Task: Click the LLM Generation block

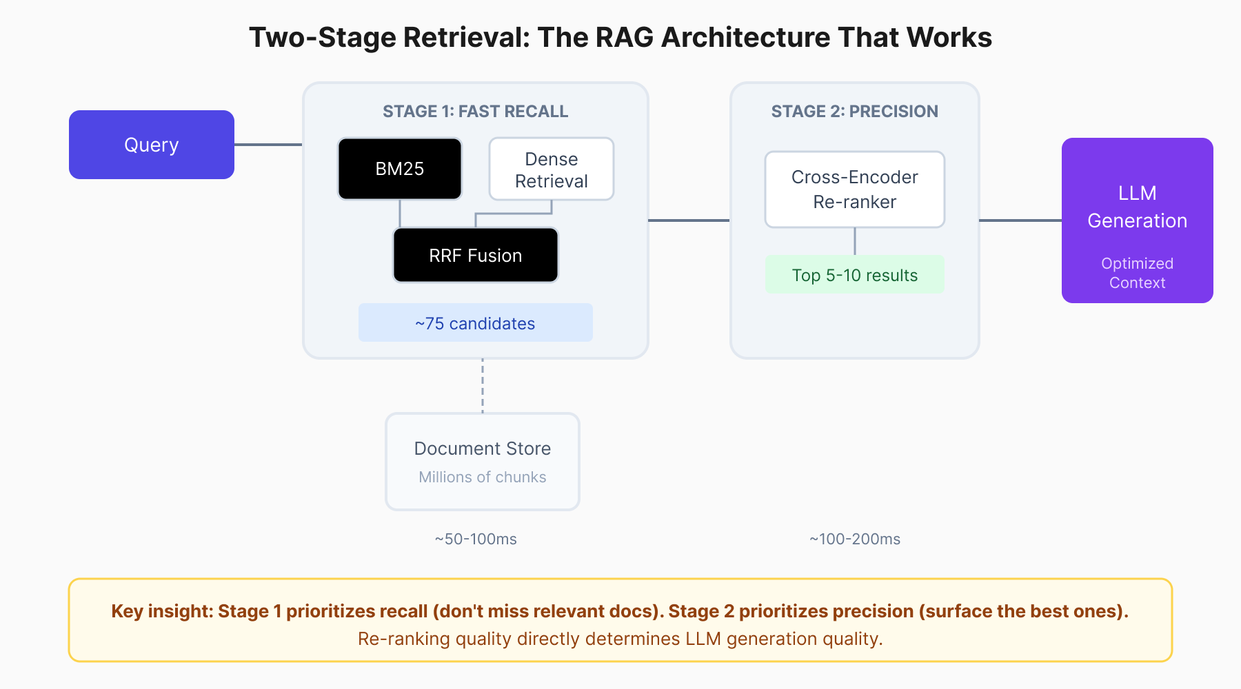Action: (1137, 220)
